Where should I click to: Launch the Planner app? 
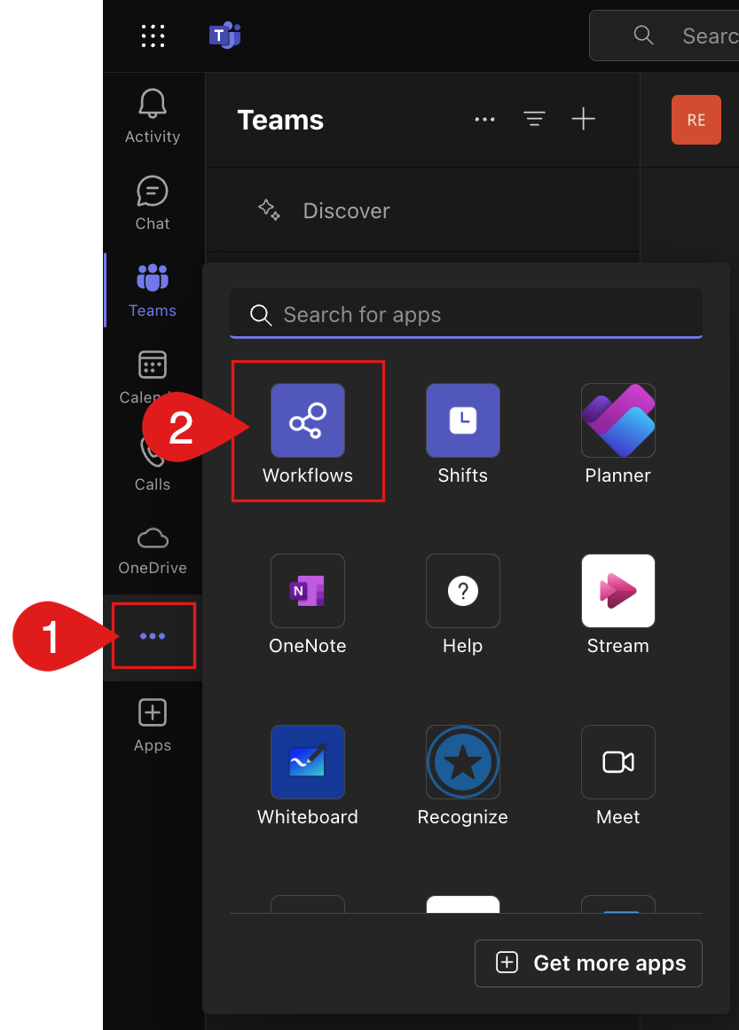tap(617, 421)
